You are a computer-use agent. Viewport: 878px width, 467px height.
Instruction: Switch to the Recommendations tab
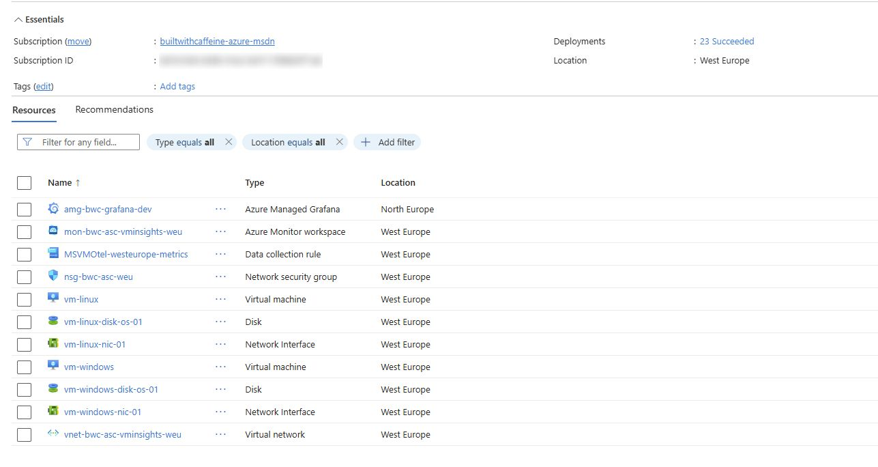coord(114,109)
